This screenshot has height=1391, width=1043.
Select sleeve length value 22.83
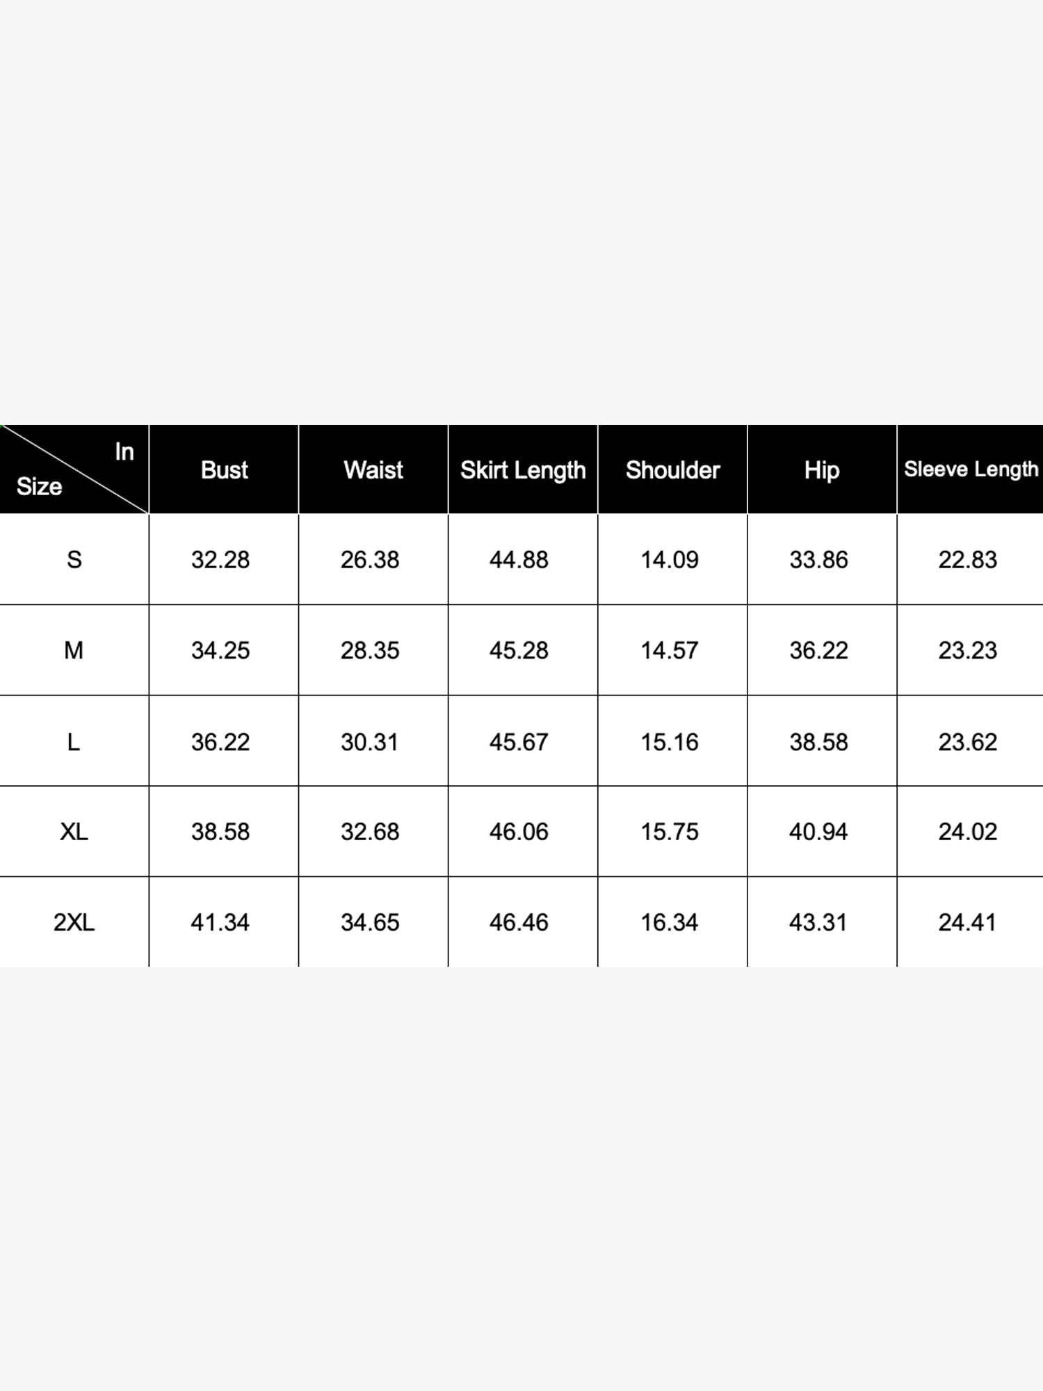pyautogui.click(x=968, y=560)
